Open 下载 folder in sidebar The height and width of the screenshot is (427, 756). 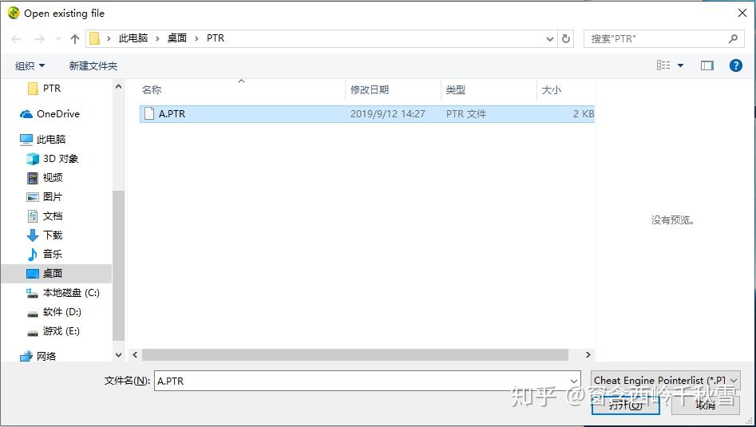(x=45, y=235)
